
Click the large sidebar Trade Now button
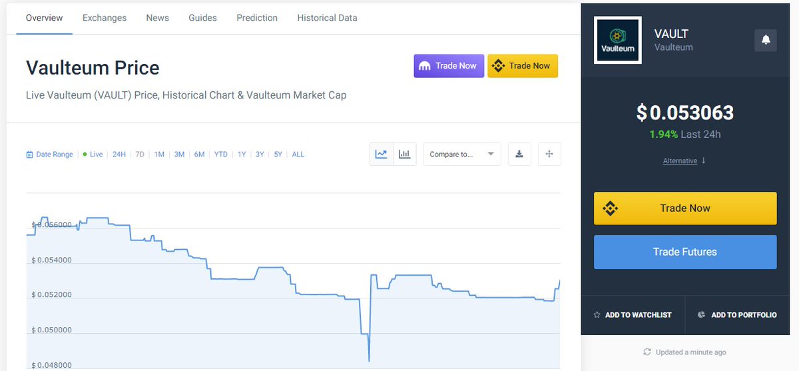(x=685, y=208)
